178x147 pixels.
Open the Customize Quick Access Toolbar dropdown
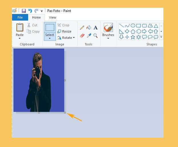point(42,11)
